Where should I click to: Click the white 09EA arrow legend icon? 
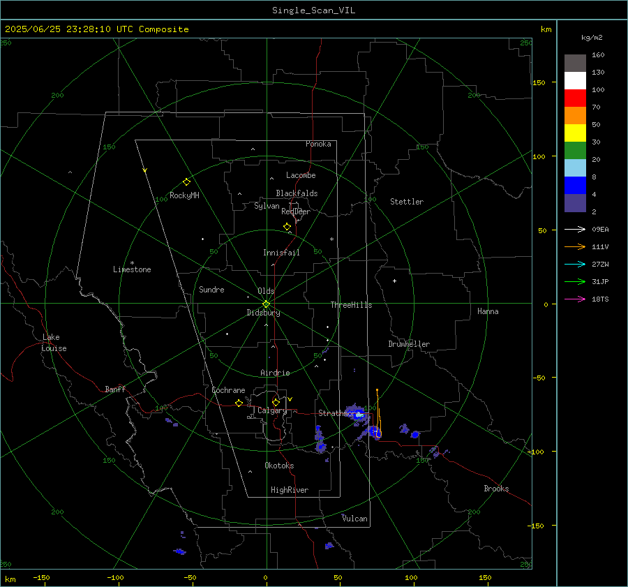(575, 229)
